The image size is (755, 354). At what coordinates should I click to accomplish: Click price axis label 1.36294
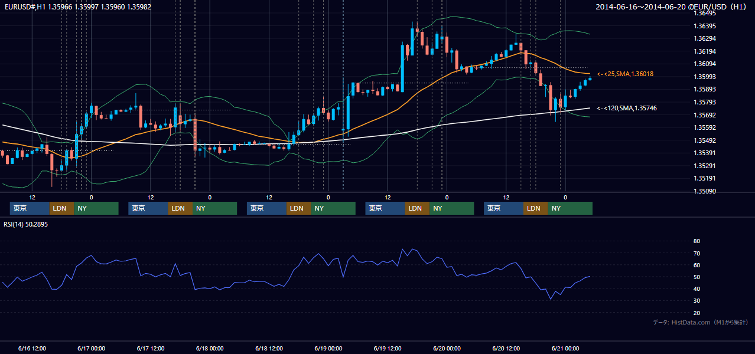[704, 38]
